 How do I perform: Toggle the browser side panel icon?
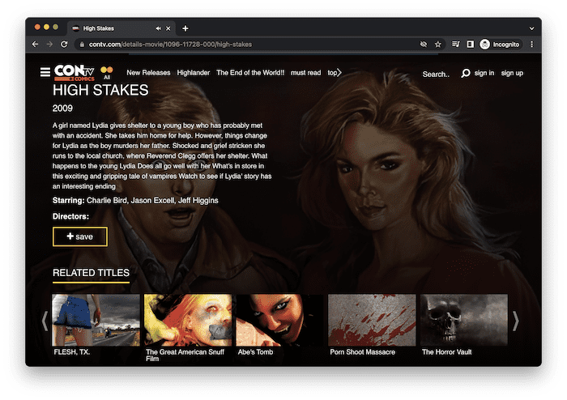click(470, 44)
